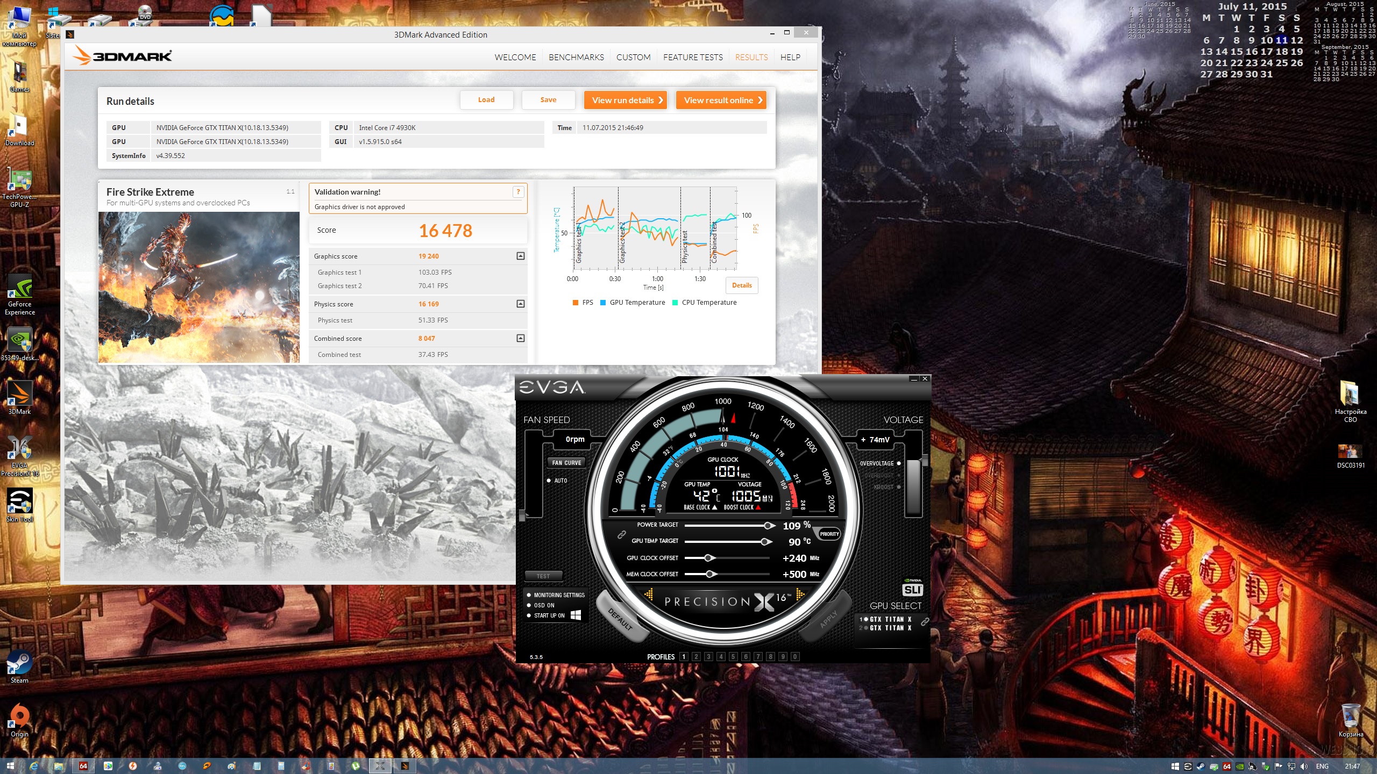The height and width of the screenshot is (774, 1377).
Task: Open the BENCHMARKS tab in 3DMark
Action: 576,58
